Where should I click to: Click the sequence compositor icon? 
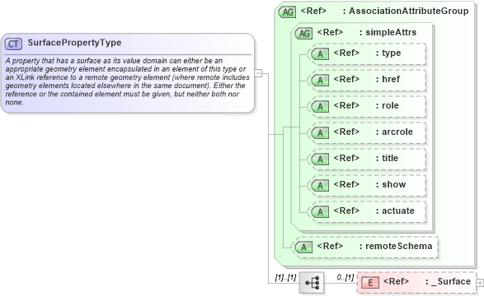312,283
